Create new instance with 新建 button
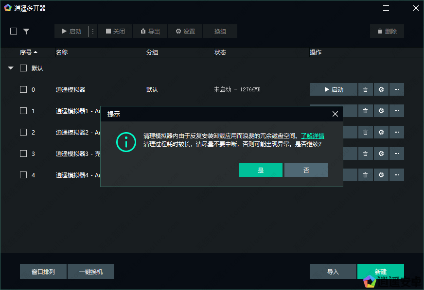 tap(381, 272)
